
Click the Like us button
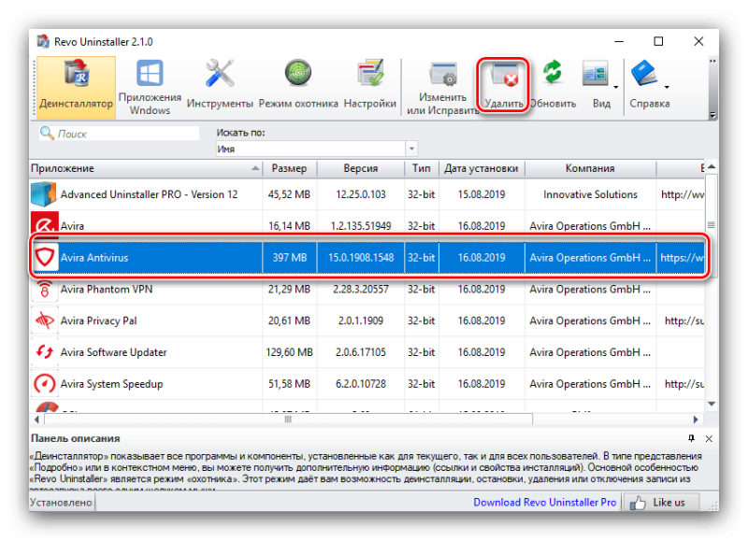pos(661,503)
